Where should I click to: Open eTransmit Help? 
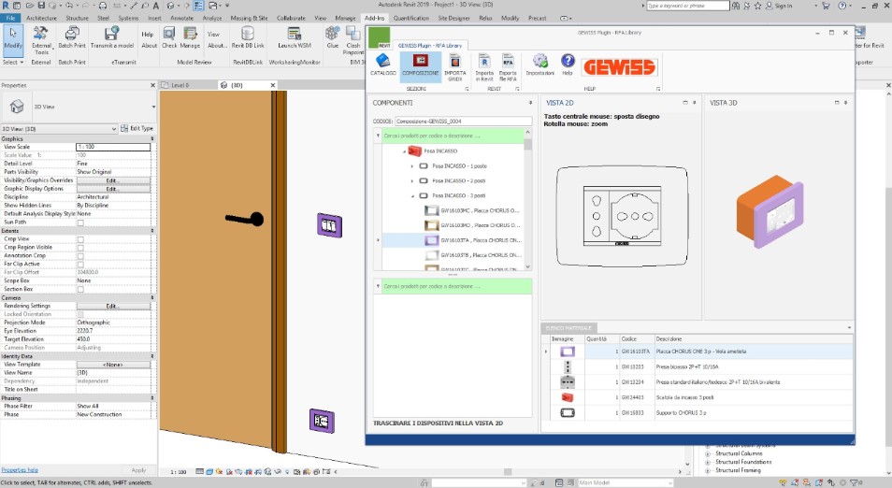tap(148, 35)
